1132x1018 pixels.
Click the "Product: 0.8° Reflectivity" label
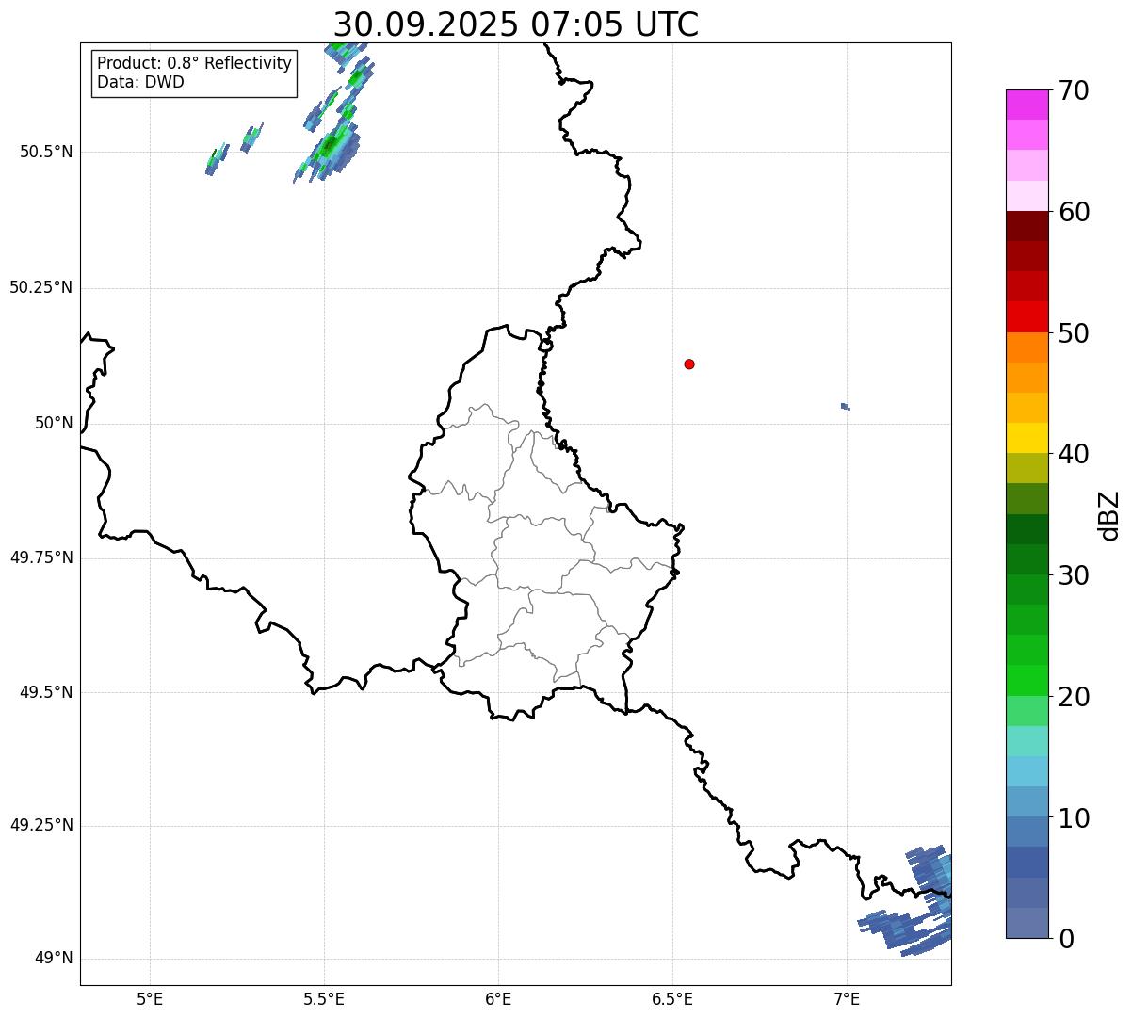tap(195, 63)
